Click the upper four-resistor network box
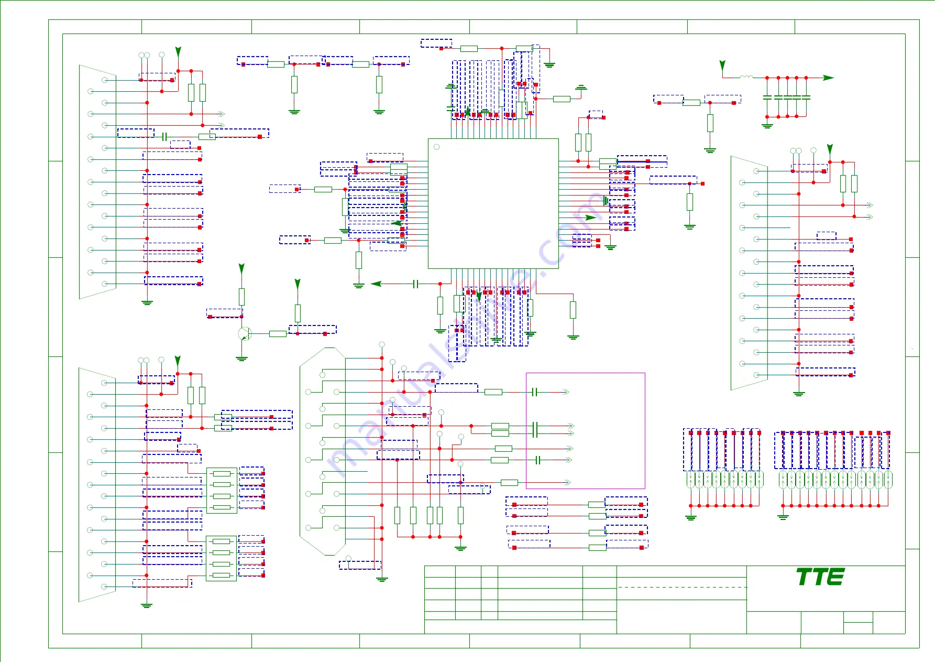The width and height of the screenshot is (935, 662). (x=222, y=490)
